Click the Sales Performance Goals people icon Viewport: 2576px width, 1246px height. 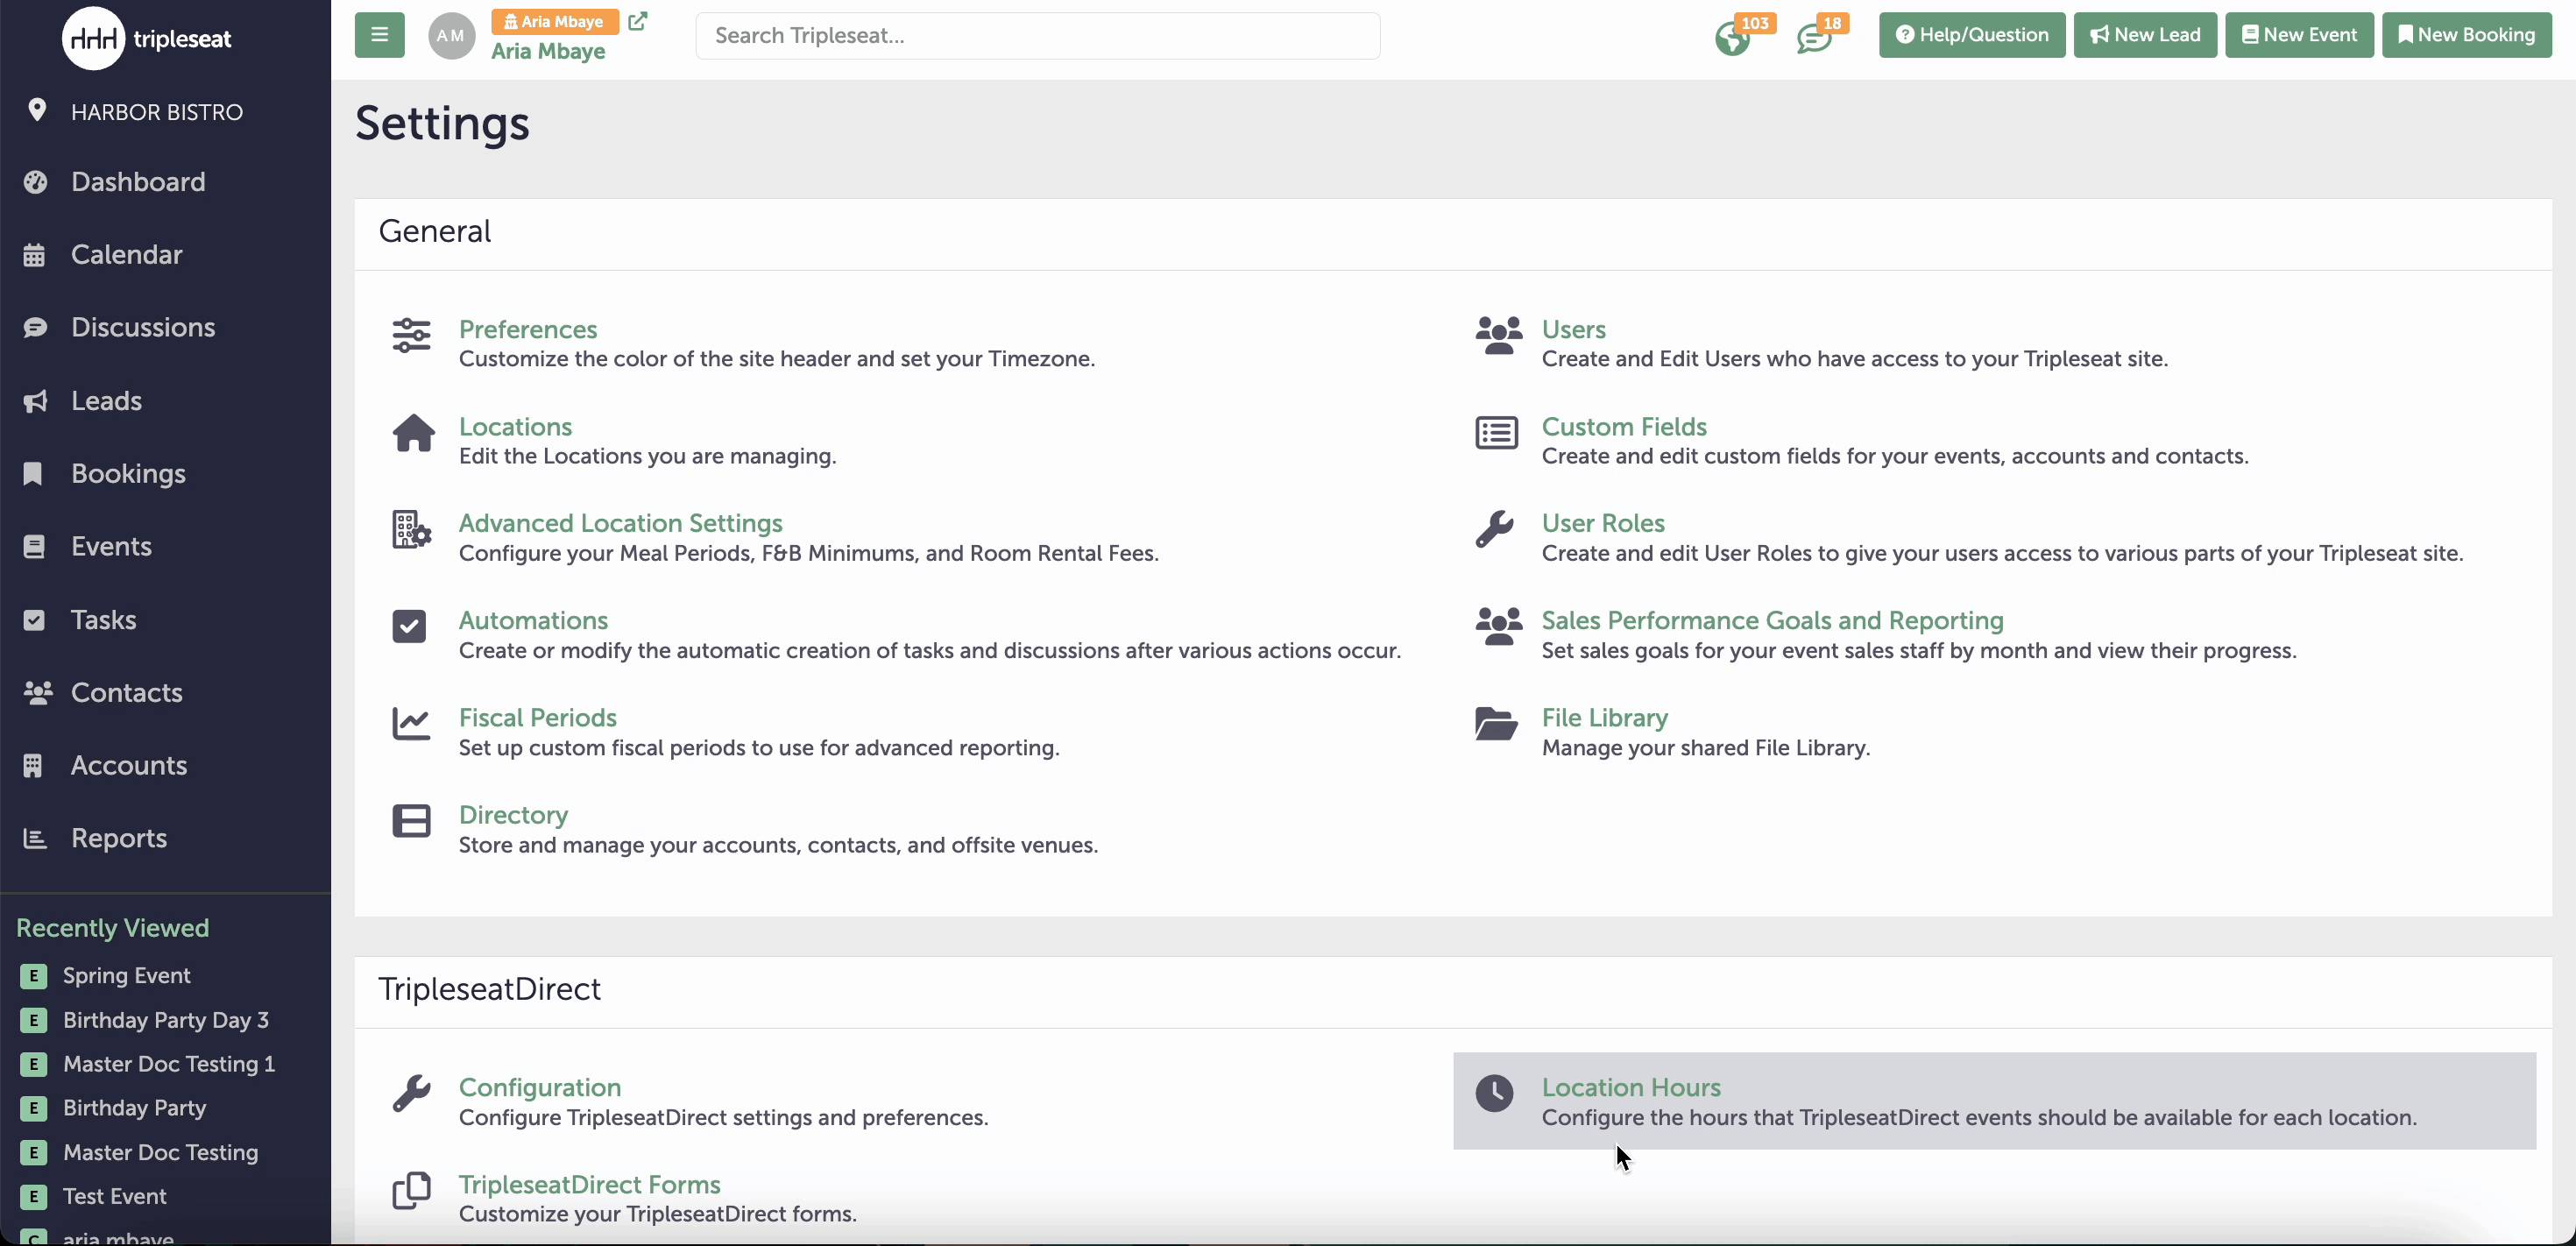[1498, 627]
